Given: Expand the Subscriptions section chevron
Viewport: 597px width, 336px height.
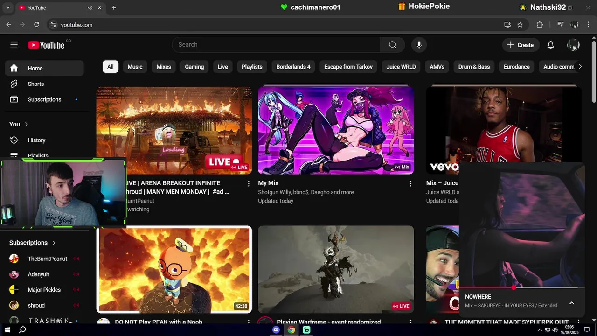Looking at the screenshot, I should tap(54, 243).
